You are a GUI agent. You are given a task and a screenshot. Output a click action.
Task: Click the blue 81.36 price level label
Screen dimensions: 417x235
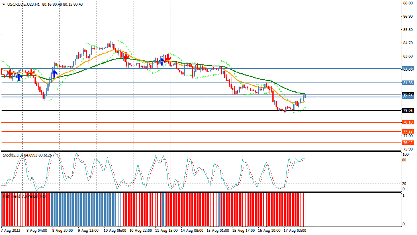(x=408, y=83)
